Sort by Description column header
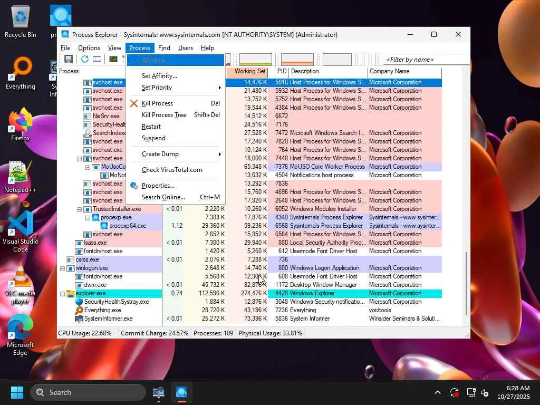 pyautogui.click(x=328, y=71)
